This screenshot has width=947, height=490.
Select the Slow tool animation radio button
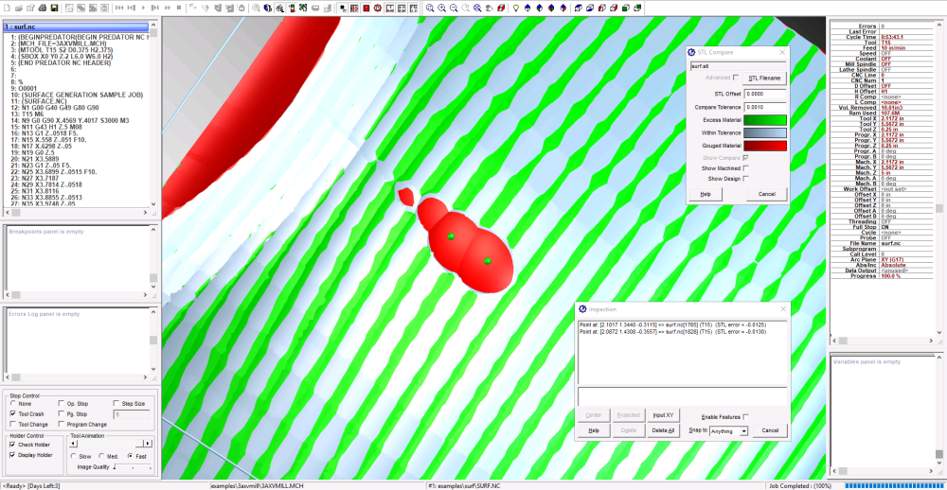pyautogui.click(x=75, y=456)
